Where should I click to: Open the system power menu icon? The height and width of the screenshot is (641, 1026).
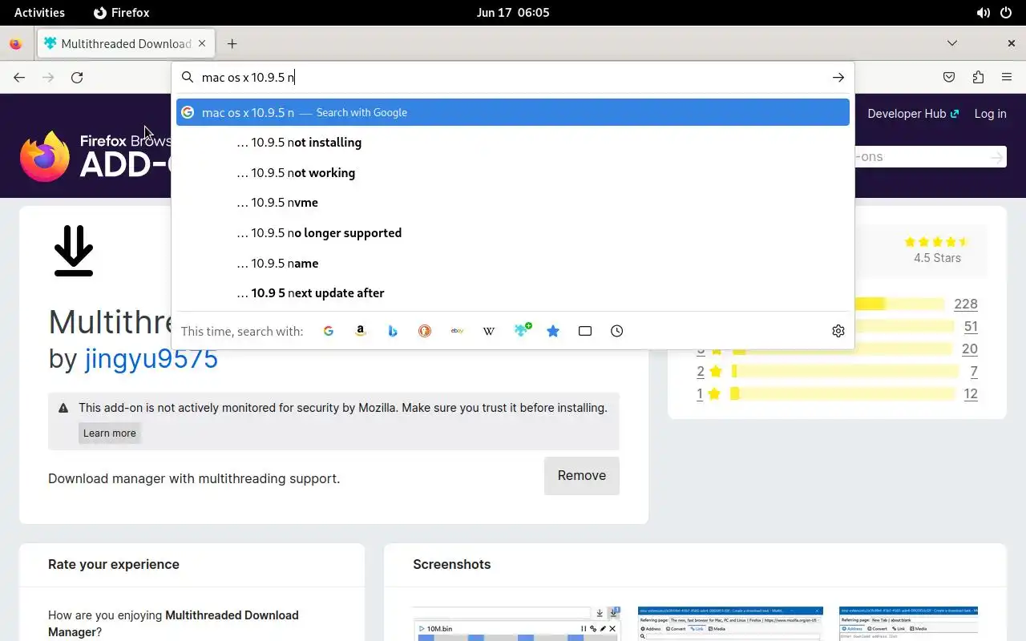1007,13
